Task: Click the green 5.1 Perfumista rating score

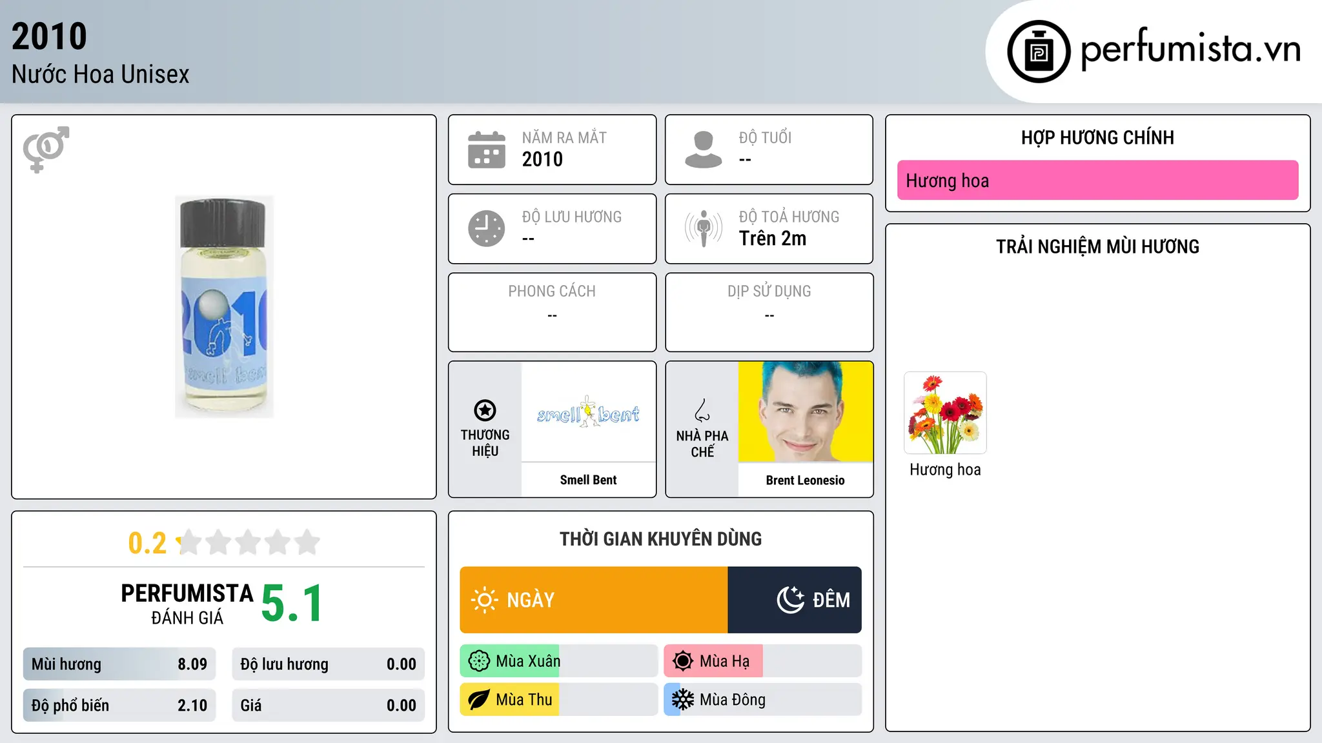Action: [292, 603]
